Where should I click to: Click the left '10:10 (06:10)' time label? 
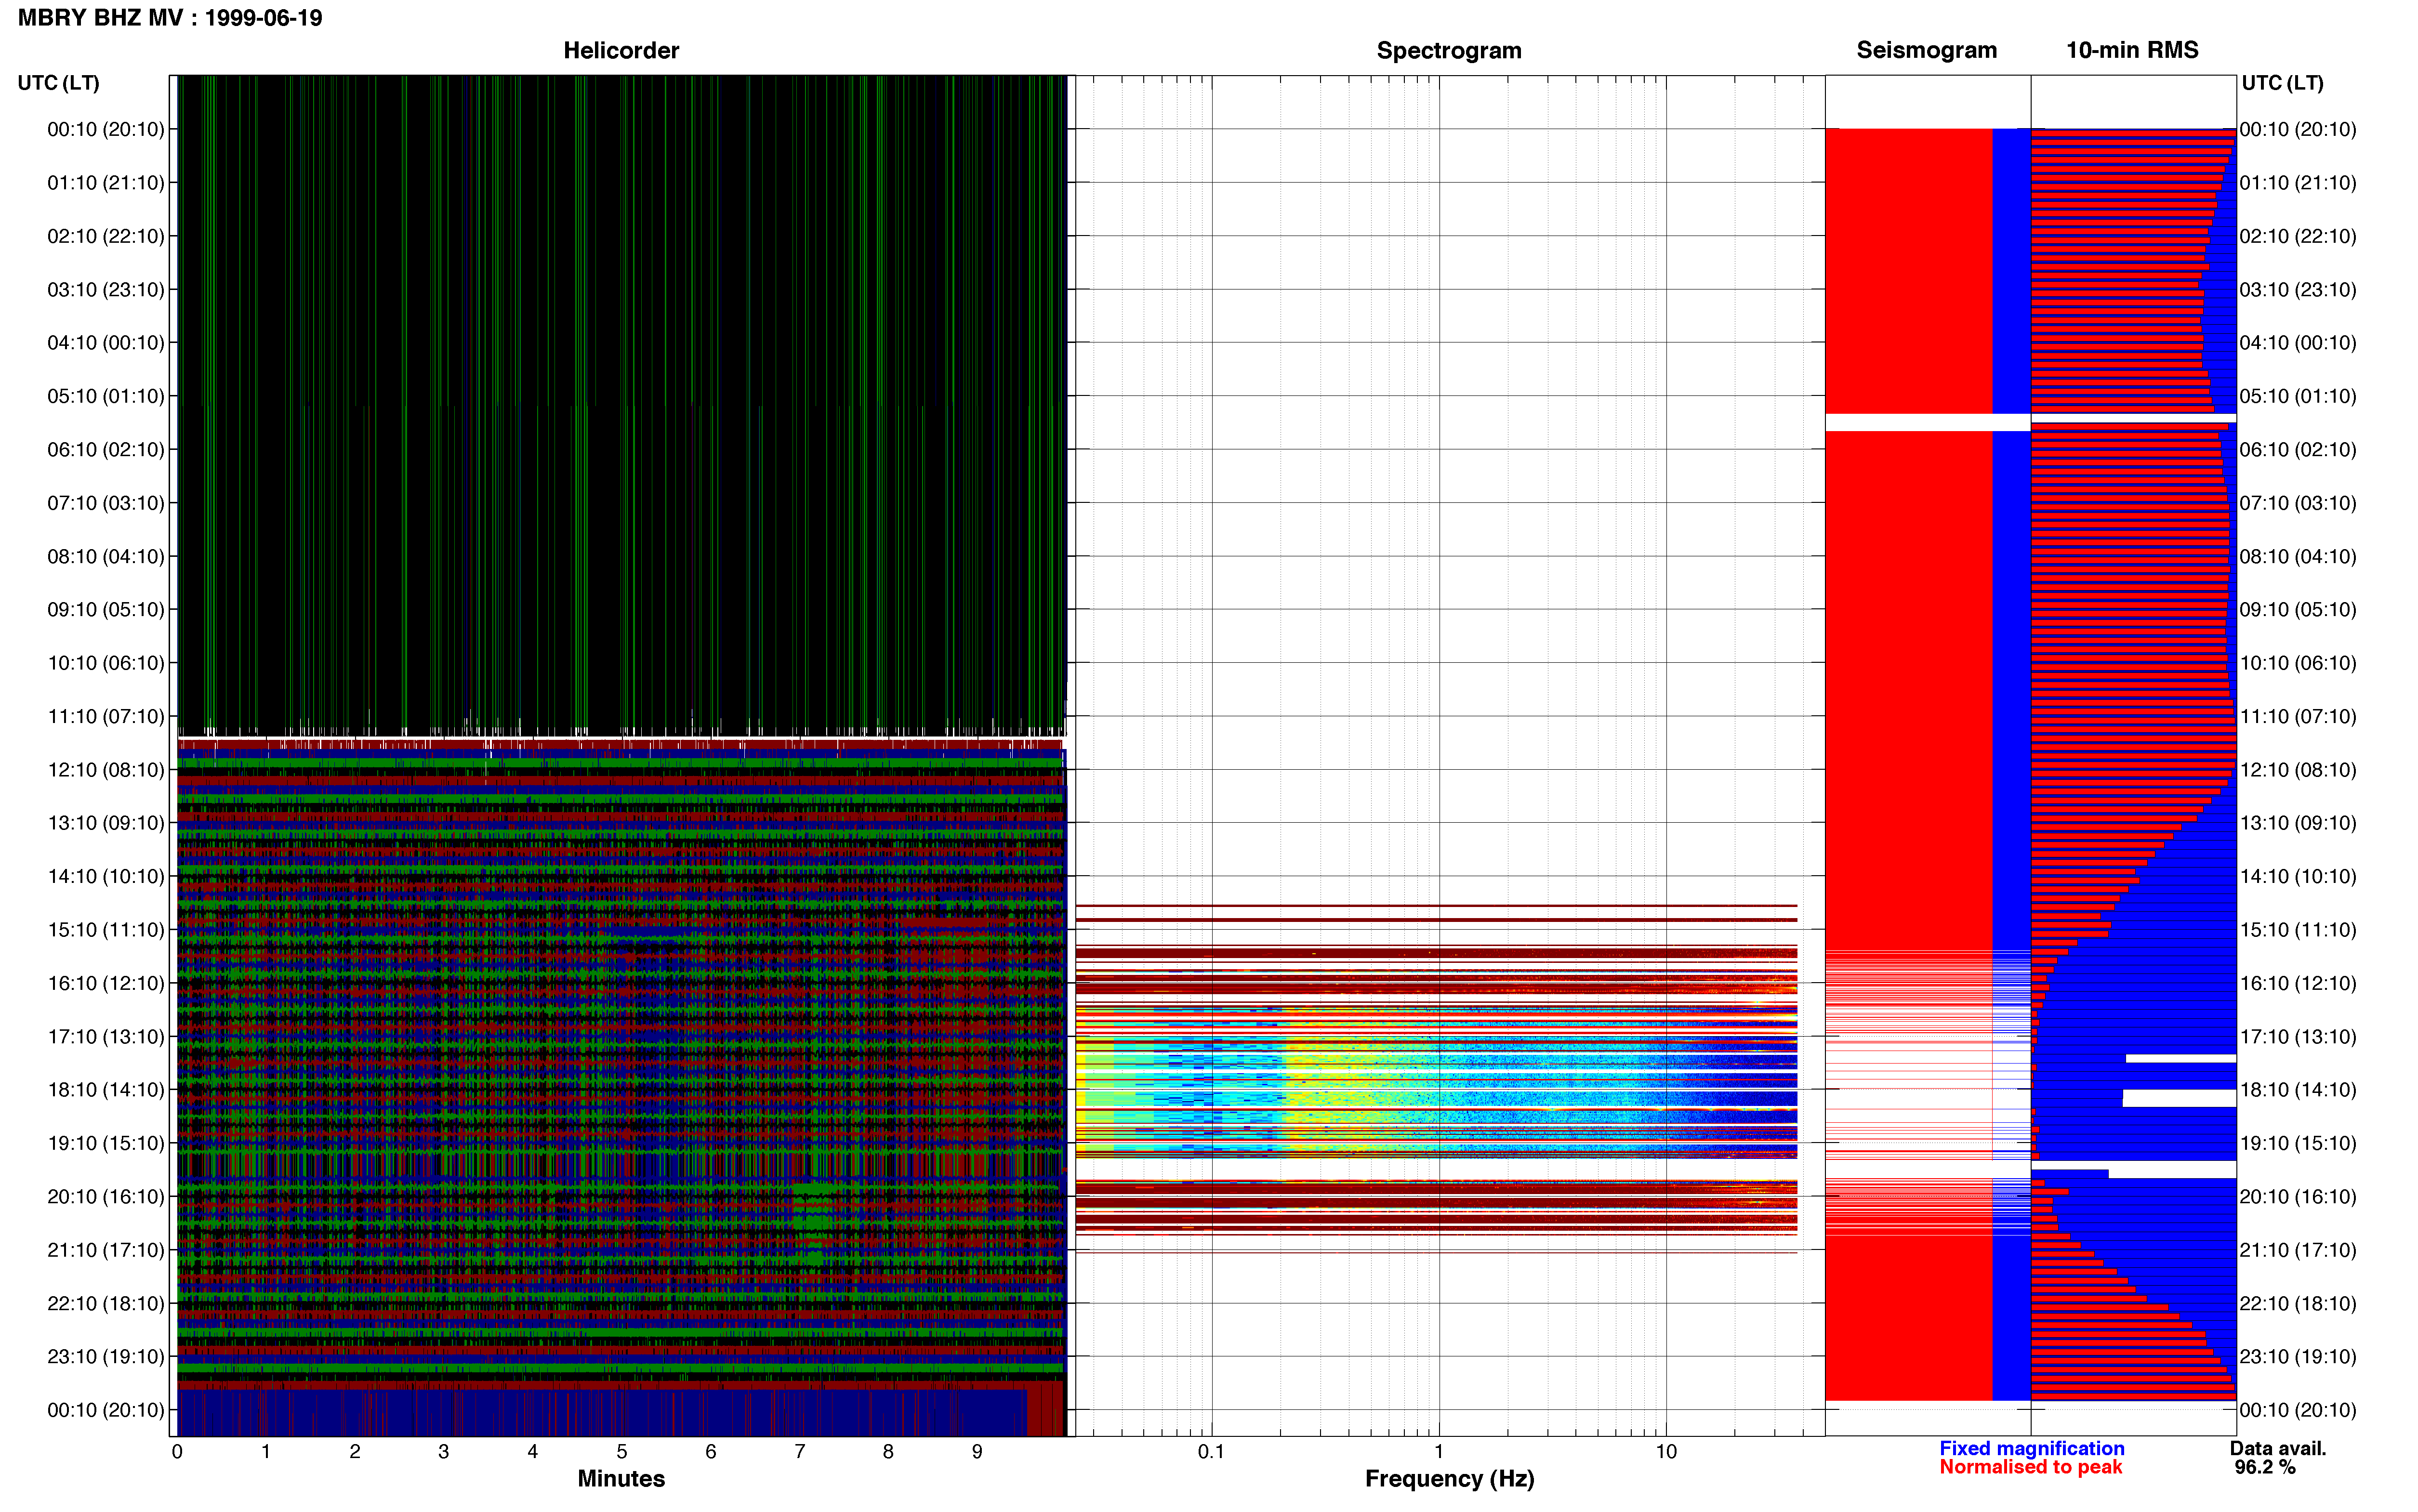(106, 663)
